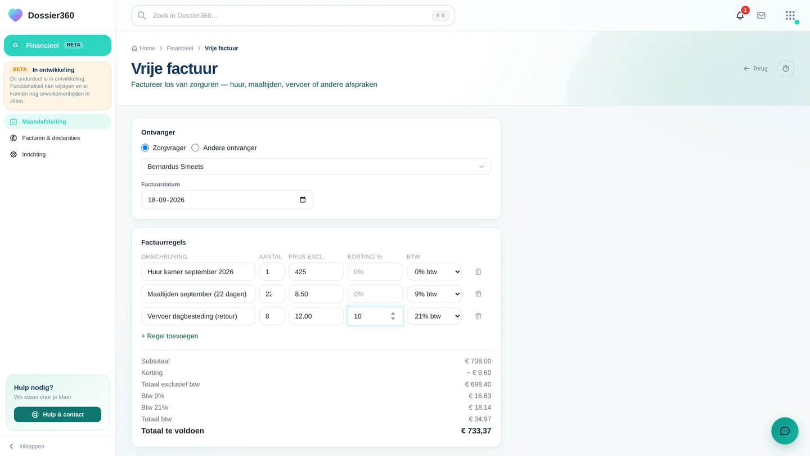Click the Subtotaal value € 708,00
This screenshot has width=810, height=456.
point(478,361)
